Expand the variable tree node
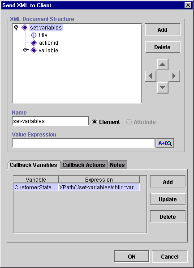The image size is (194, 268). 26,50
